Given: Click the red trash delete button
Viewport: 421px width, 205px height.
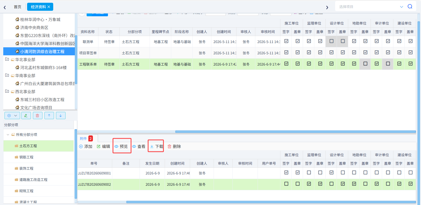Looking at the screenshot, I should 37,115.
